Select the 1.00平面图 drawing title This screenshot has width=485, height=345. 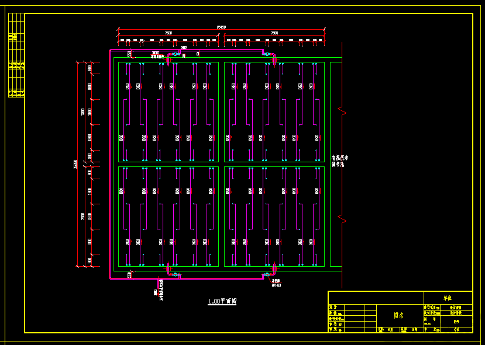coord(222,301)
